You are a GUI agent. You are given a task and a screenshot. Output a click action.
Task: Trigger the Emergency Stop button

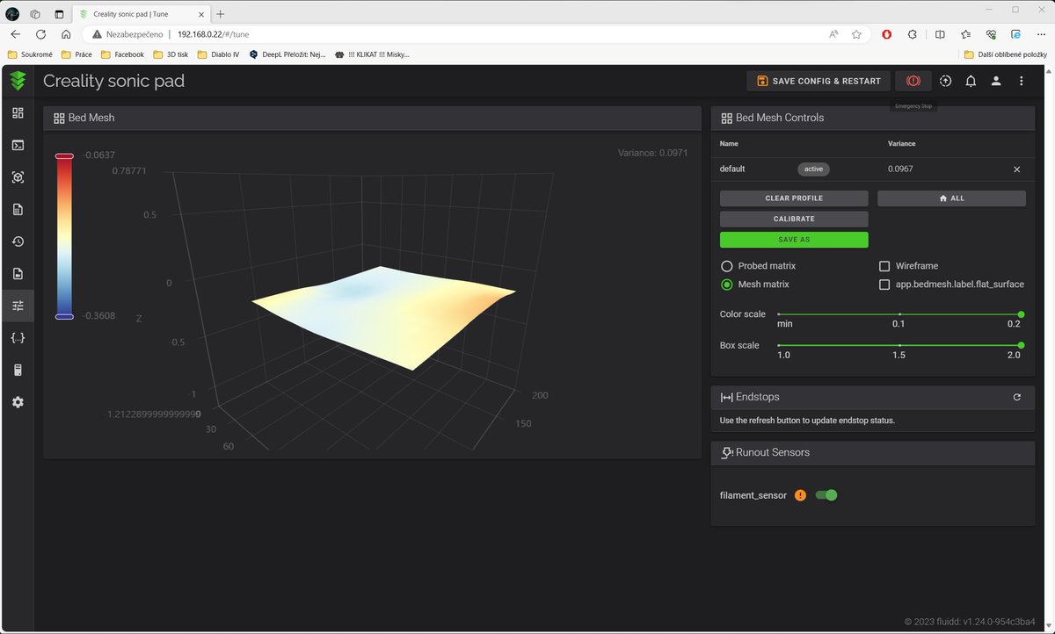[x=913, y=81]
